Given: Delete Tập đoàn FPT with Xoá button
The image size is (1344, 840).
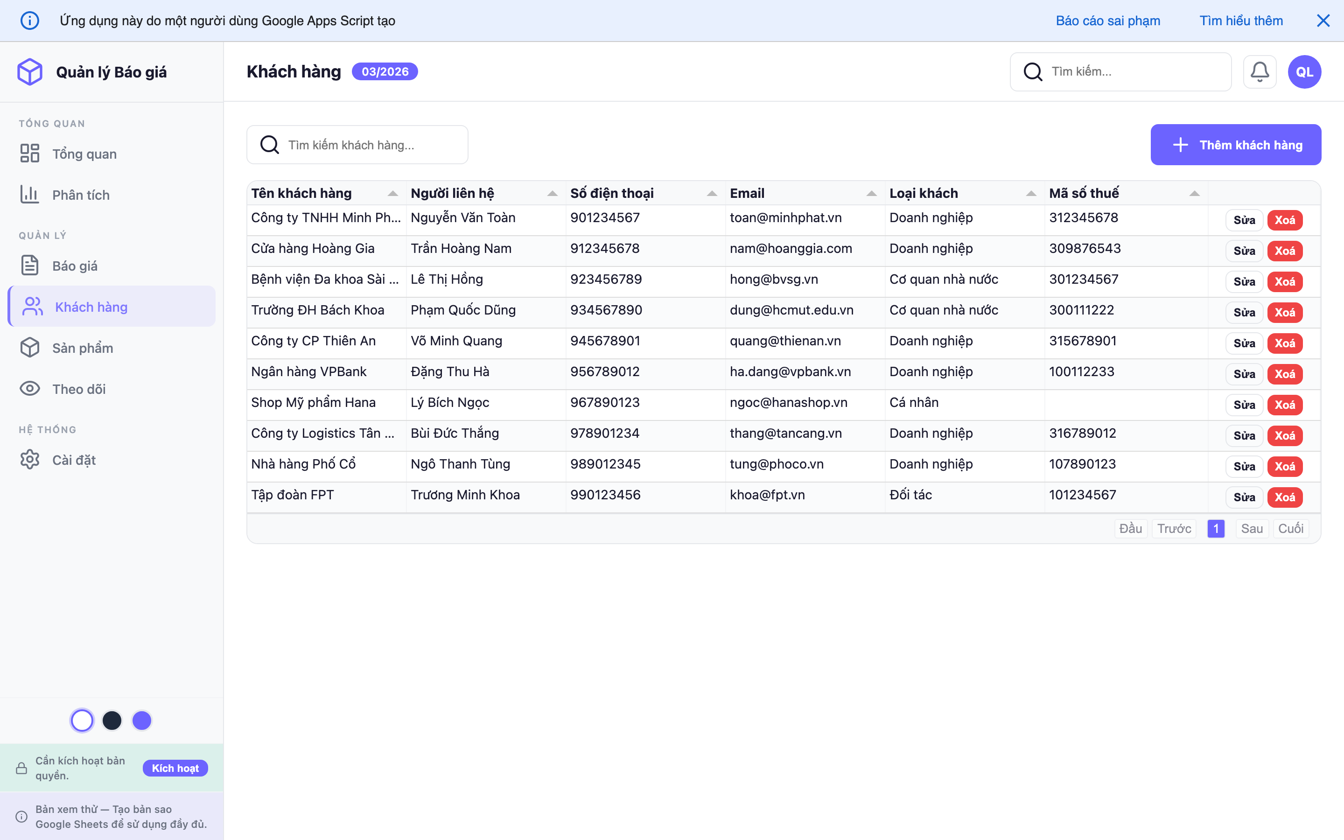Looking at the screenshot, I should 1285,497.
